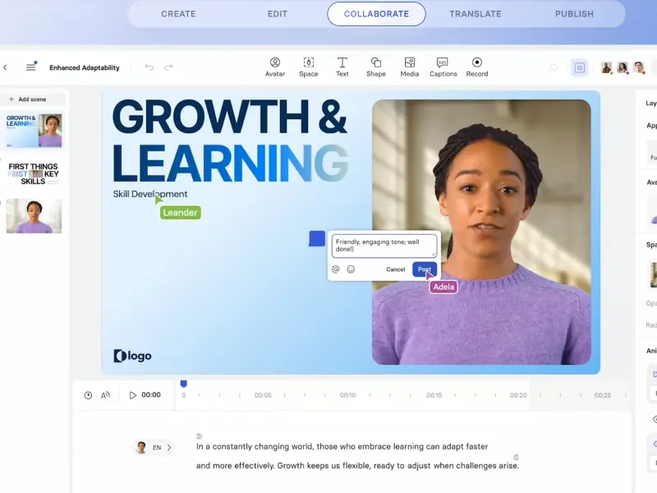Select the First Things First scene thumbnail
The image size is (657, 493).
(34, 173)
